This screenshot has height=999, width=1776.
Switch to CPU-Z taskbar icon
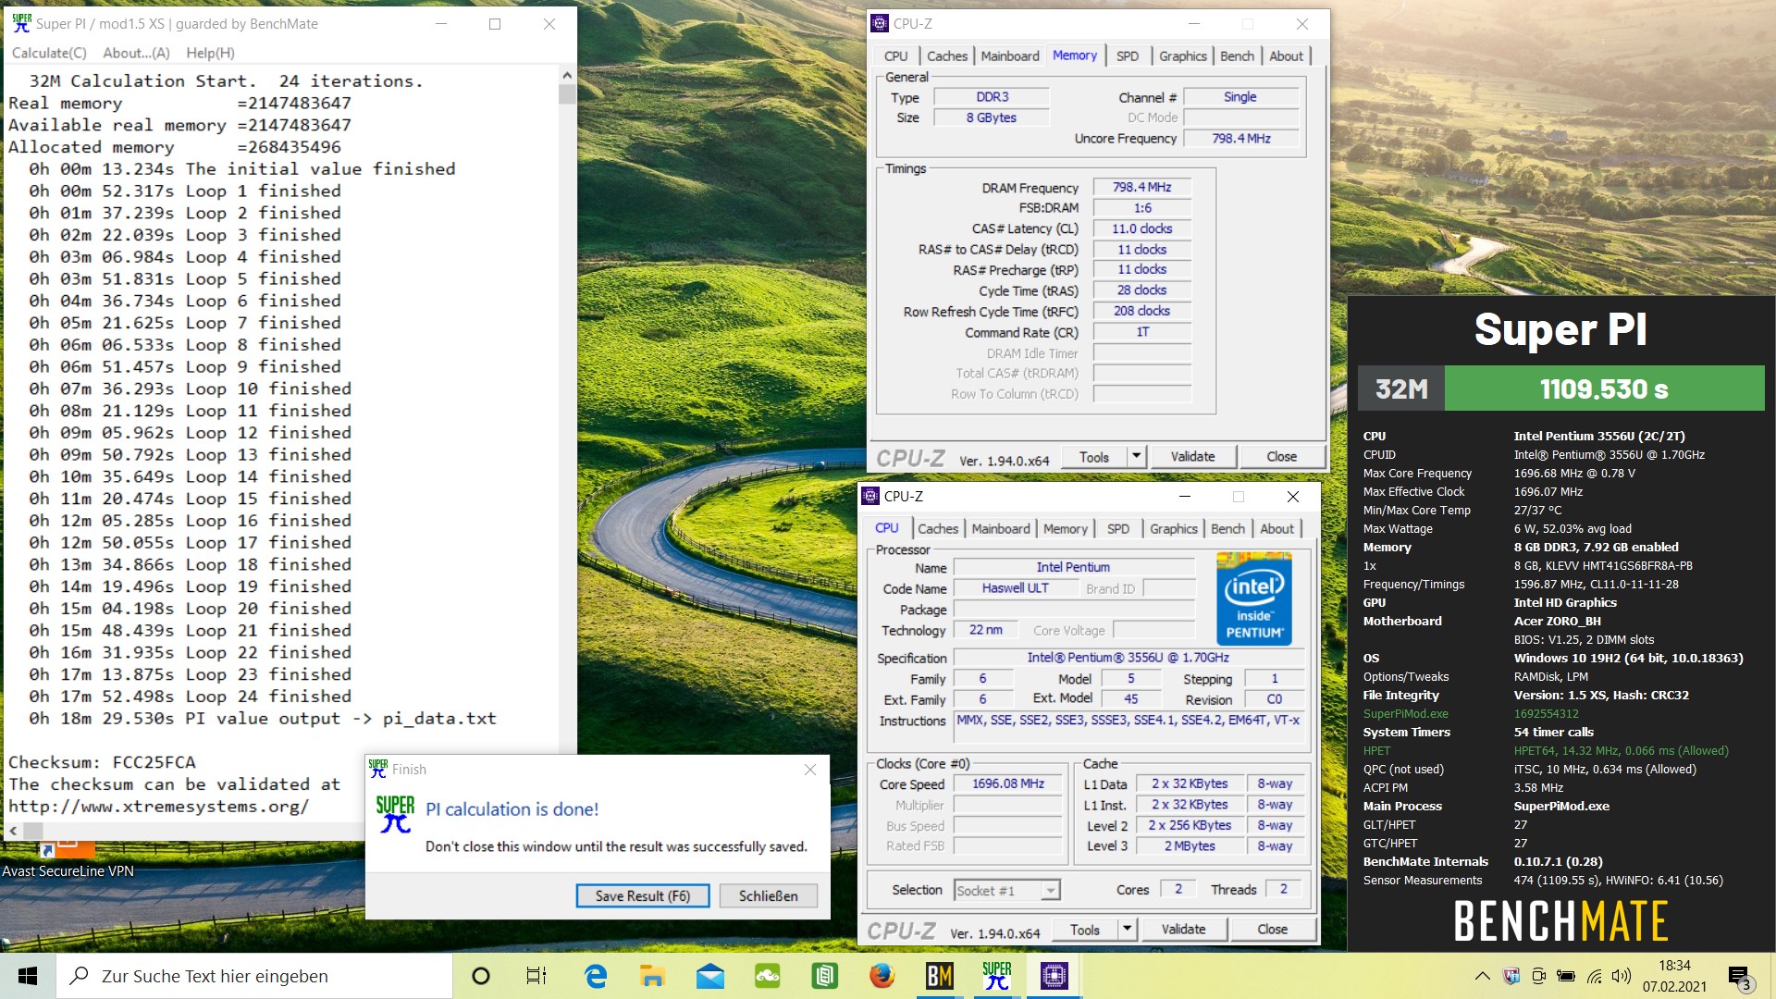coord(1054,976)
